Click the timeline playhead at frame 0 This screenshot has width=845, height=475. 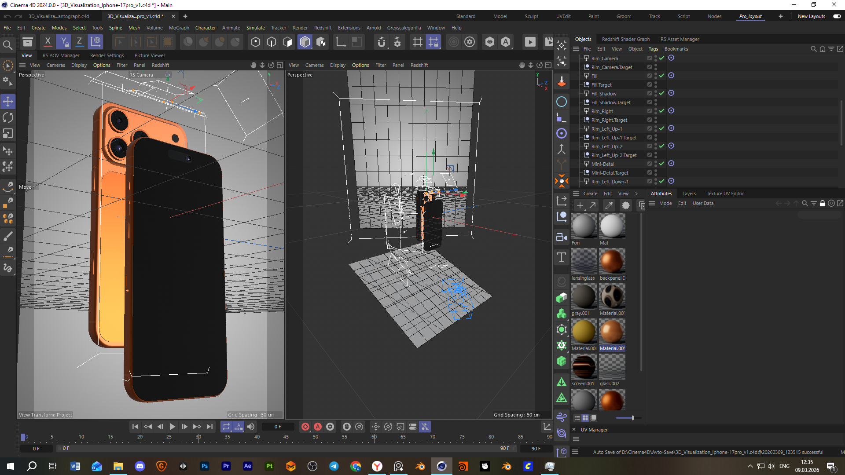[23, 437]
